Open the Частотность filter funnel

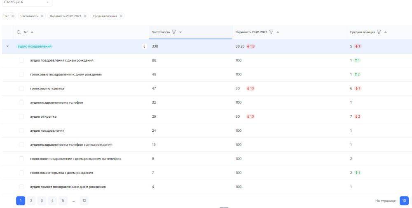[174, 32]
